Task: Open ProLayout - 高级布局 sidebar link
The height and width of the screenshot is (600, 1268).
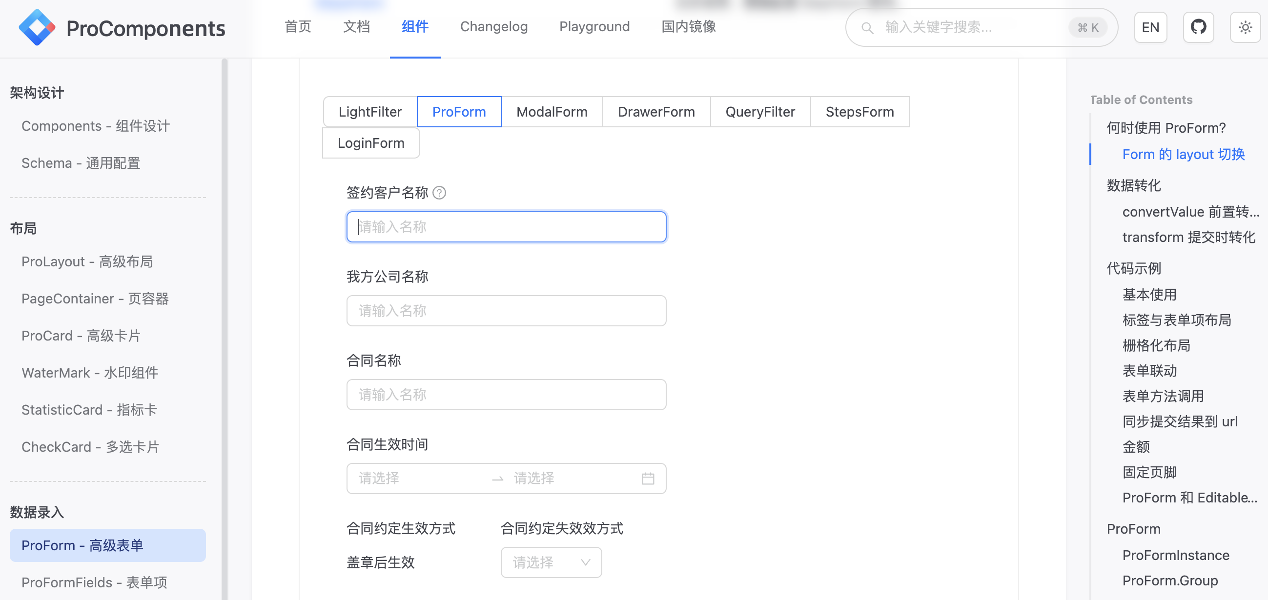Action: pos(87,261)
